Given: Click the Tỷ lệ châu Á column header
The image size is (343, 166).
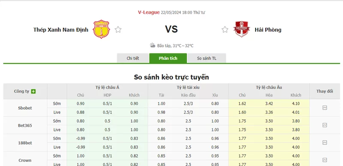Looking at the screenshot, I should click(x=107, y=87).
